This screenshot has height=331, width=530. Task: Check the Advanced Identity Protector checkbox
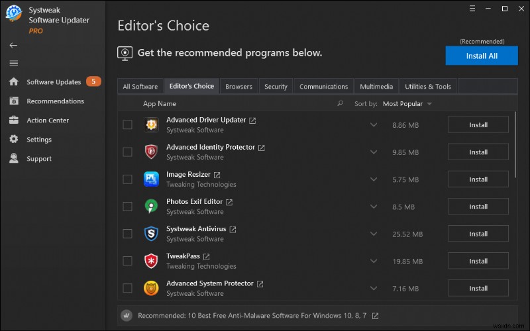click(x=127, y=152)
